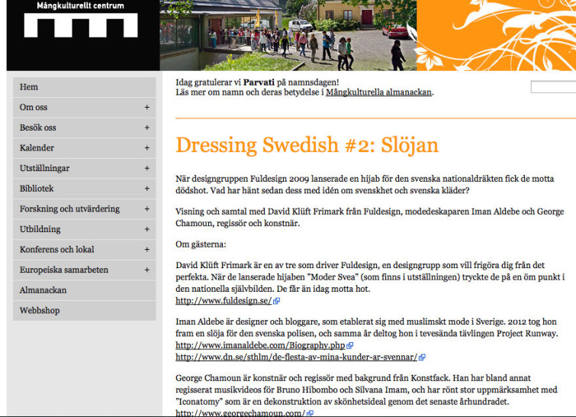The height and width of the screenshot is (417, 576).
Task: Click the header banner photo of children
Action: coord(288,35)
